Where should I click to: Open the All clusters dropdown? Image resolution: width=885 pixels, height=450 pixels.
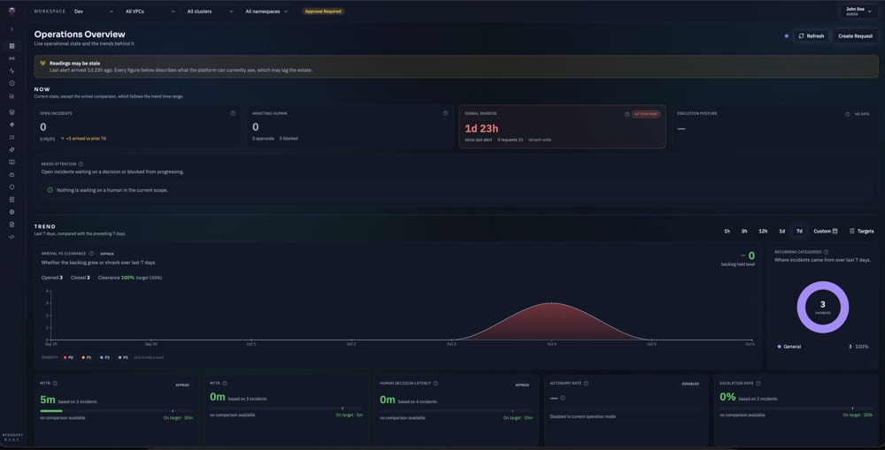coord(210,11)
